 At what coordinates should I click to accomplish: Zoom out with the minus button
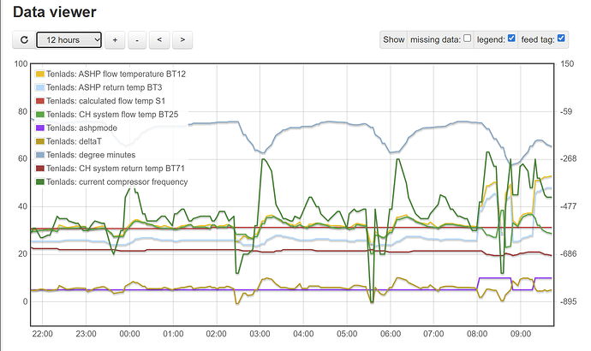click(x=137, y=39)
